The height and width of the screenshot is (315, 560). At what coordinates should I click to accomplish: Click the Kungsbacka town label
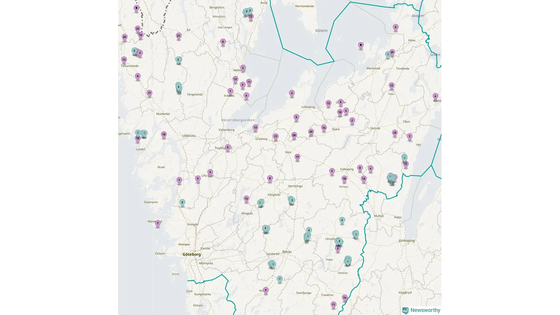202,294
